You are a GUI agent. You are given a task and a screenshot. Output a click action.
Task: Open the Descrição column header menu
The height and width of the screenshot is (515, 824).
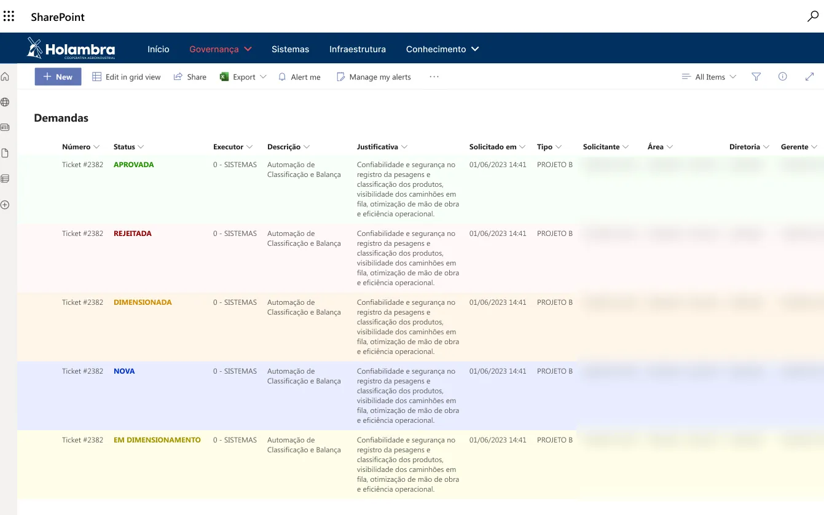[289, 147]
